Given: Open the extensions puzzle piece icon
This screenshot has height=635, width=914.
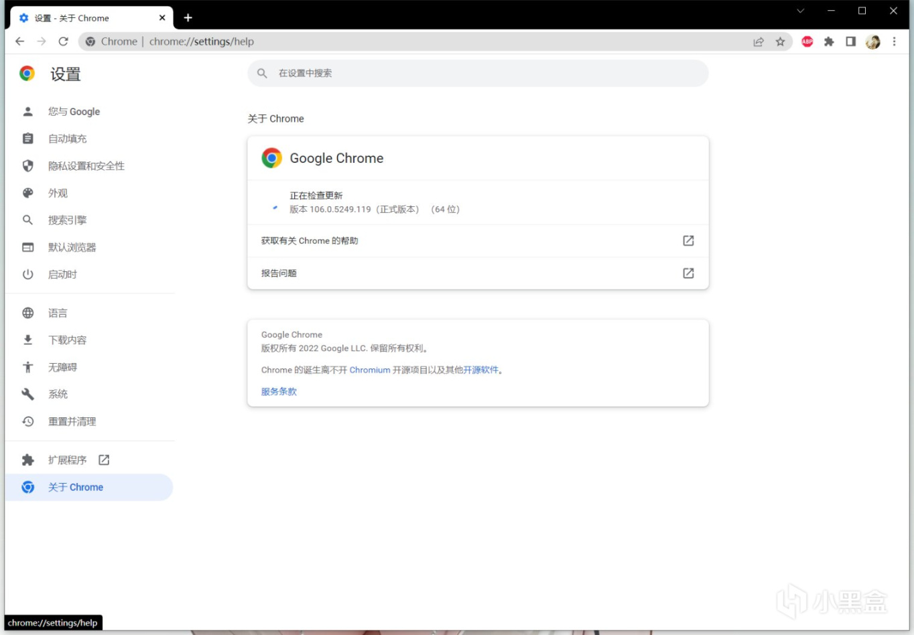Looking at the screenshot, I should coord(829,42).
